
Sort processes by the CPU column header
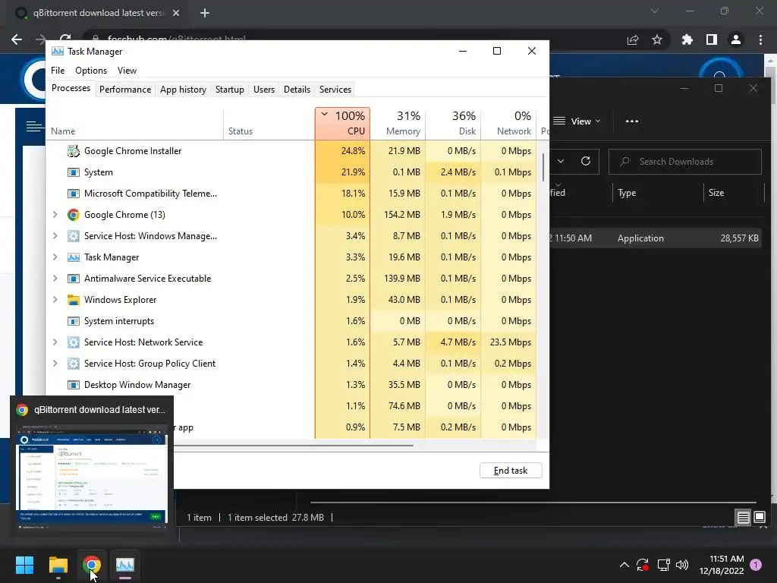pyautogui.click(x=342, y=124)
